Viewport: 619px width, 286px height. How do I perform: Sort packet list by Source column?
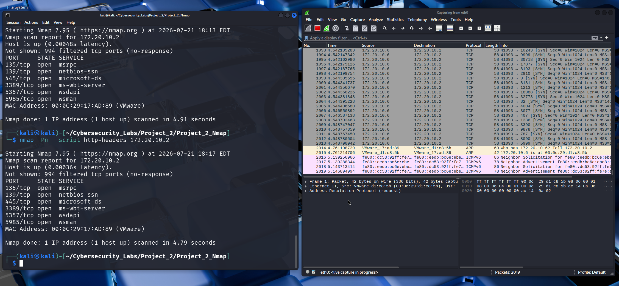387,45
